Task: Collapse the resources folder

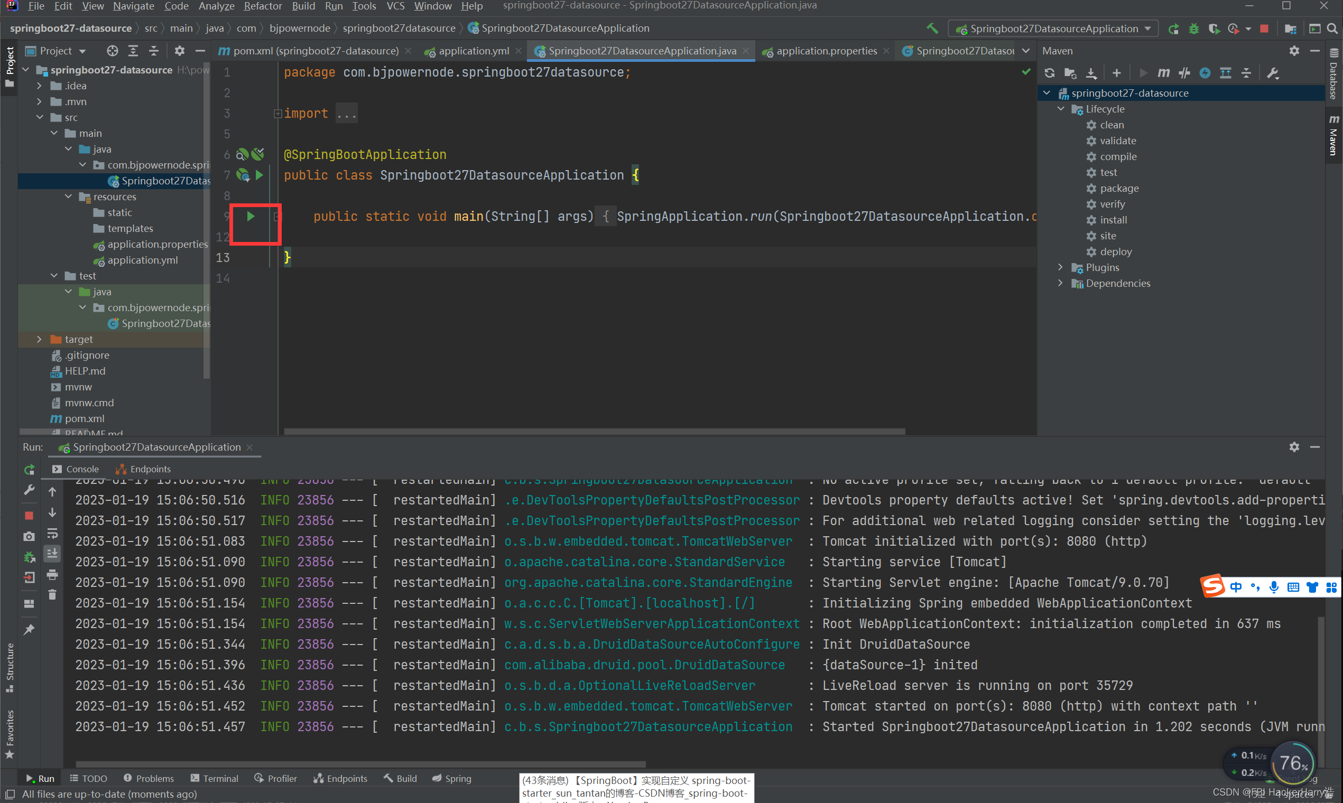Action: point(69,197)
